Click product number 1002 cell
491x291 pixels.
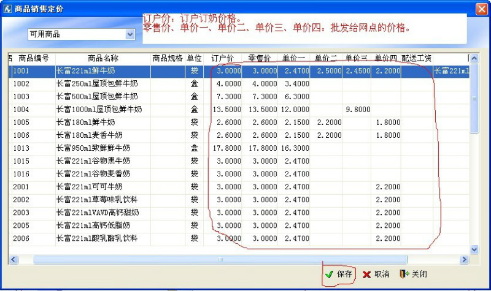[x=34, y=84]
